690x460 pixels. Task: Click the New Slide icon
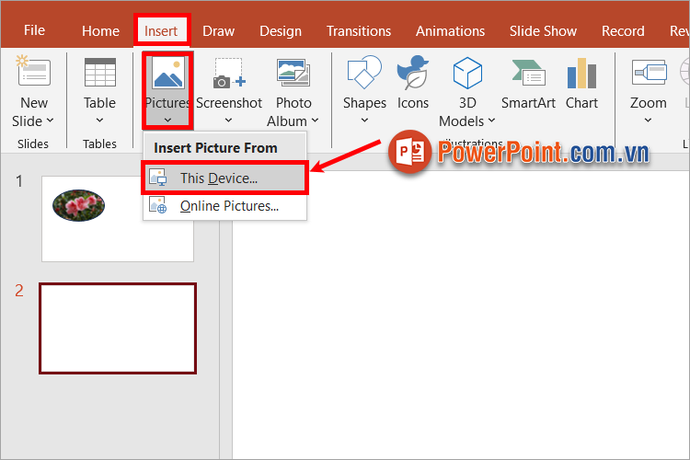pos(34,74)
